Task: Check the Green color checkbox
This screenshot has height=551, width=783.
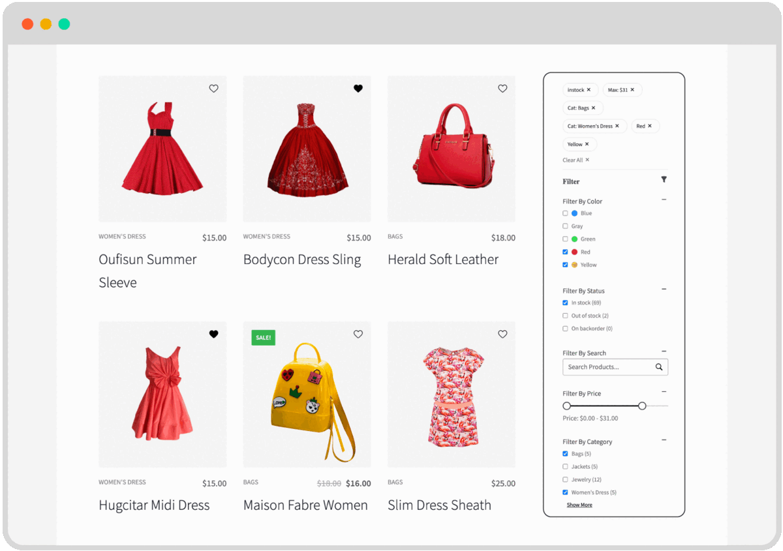Action: point(565,239)
